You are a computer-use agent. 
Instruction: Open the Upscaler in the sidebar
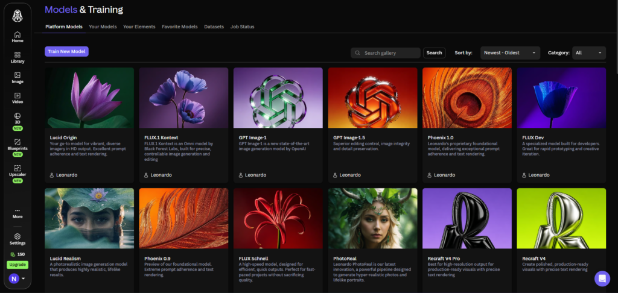click(18, 174)
